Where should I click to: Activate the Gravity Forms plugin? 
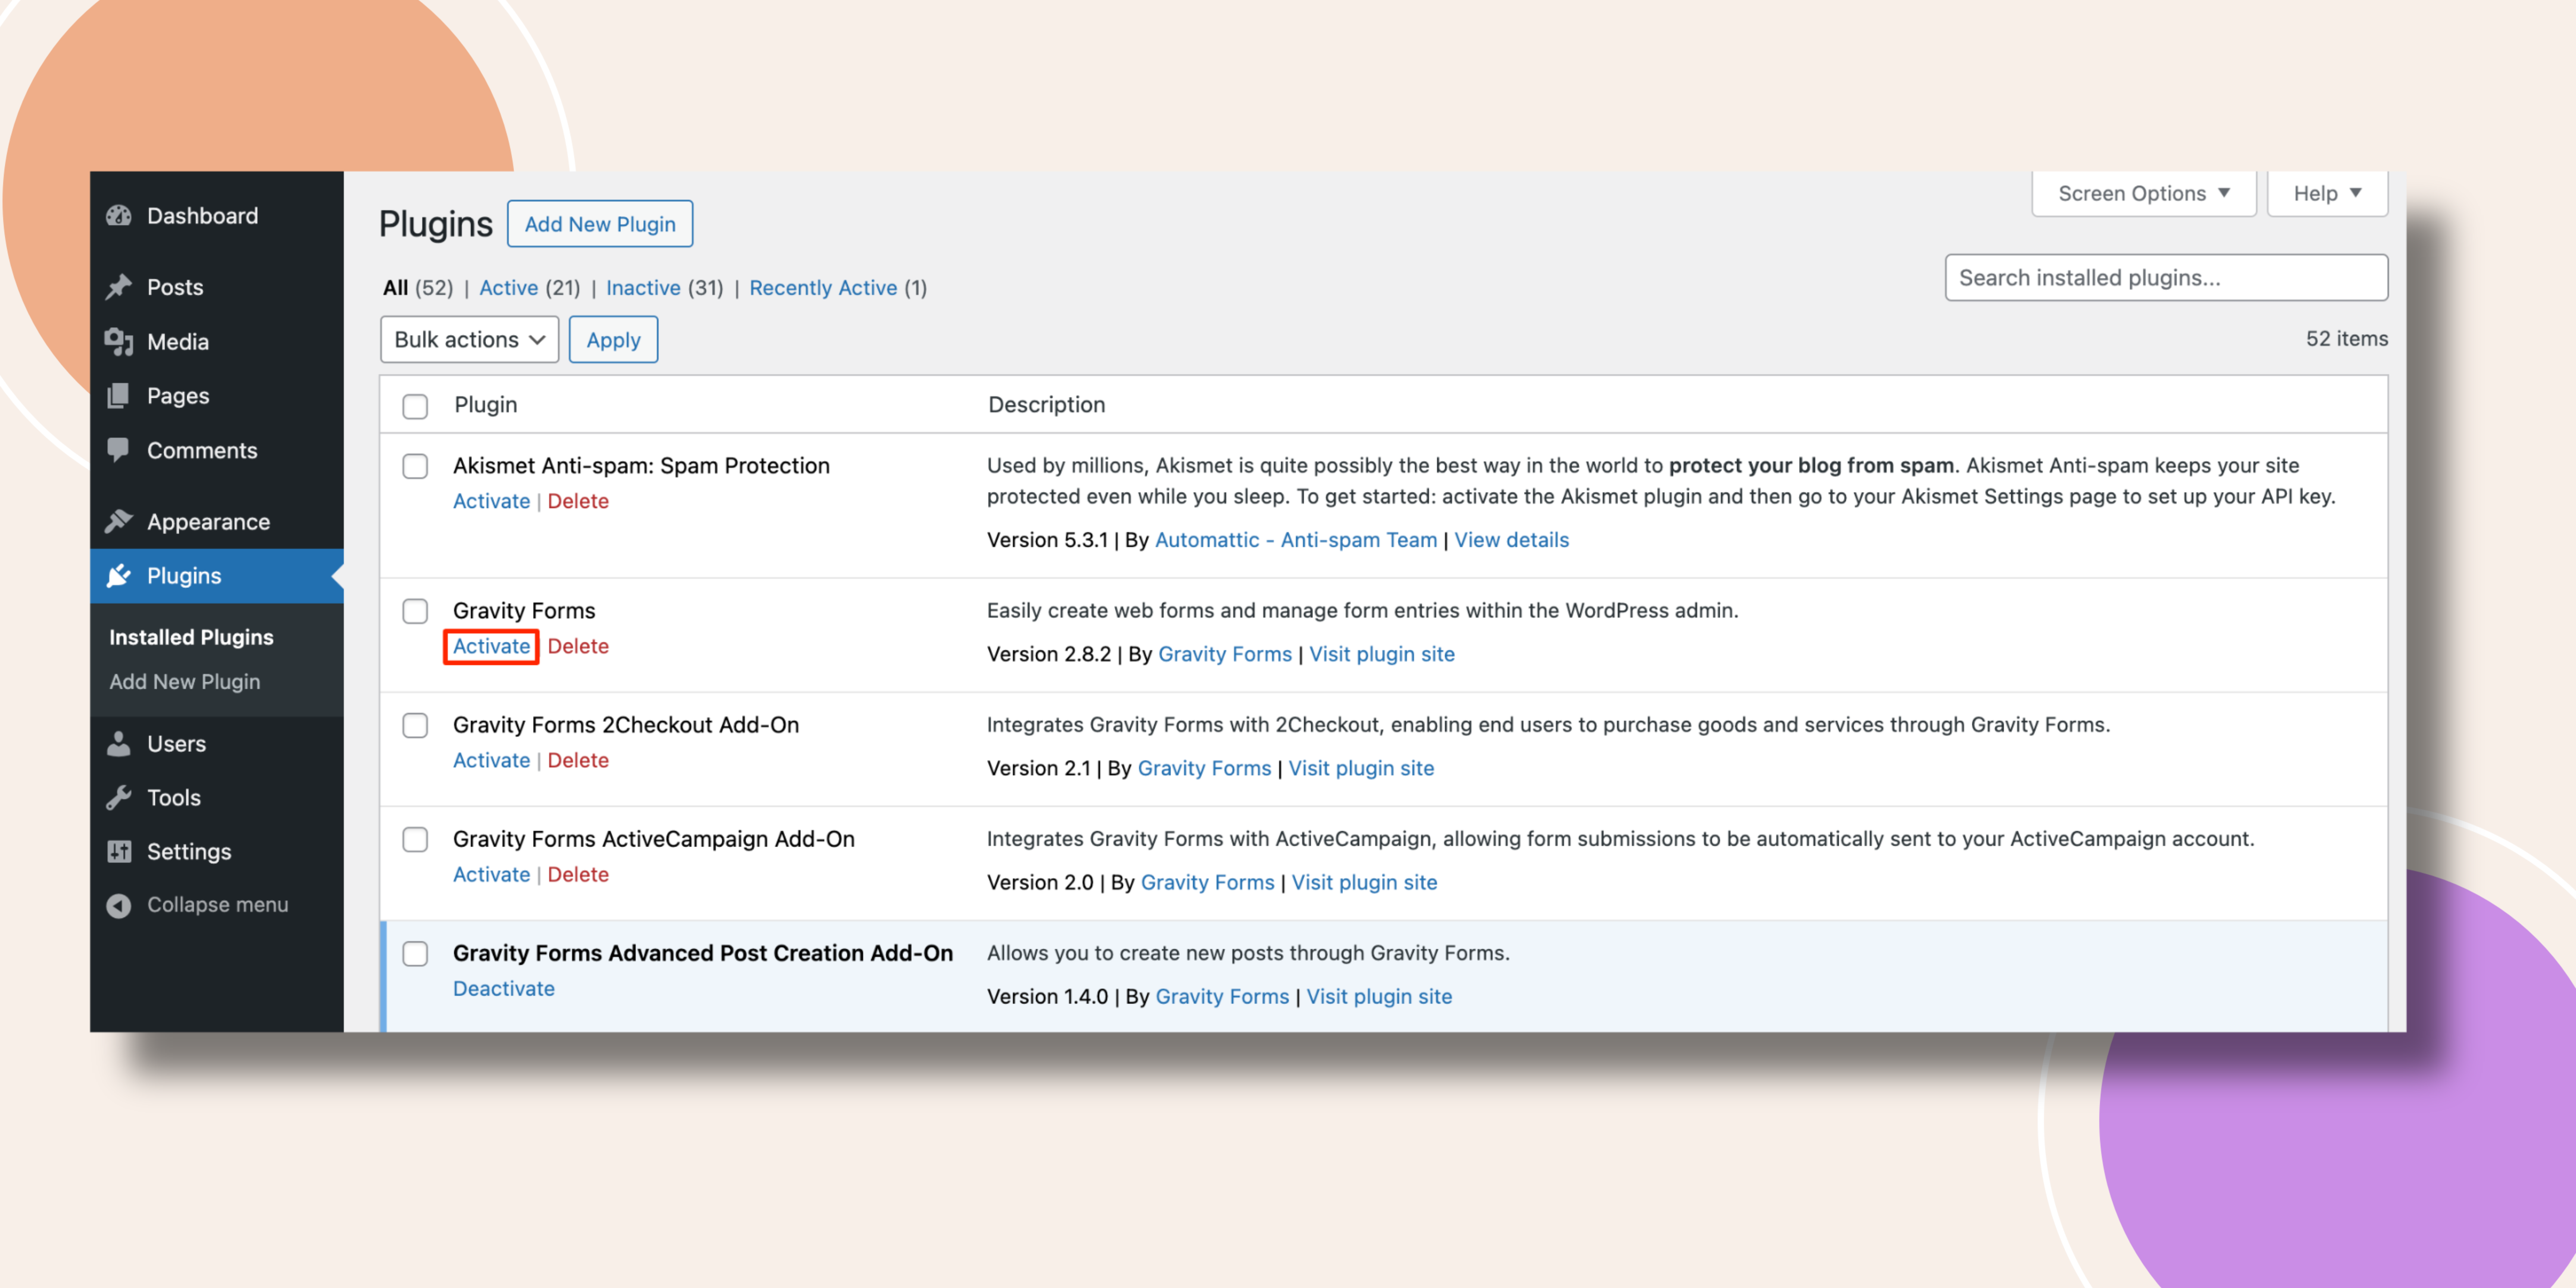[491, 646]
